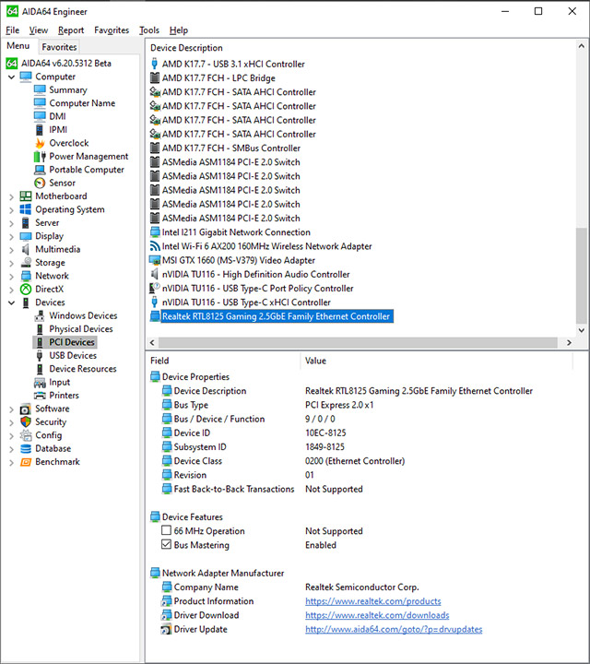This screenshot has height=664, width=590.
Task: Open the Report menu
Action: coord(71,30)
